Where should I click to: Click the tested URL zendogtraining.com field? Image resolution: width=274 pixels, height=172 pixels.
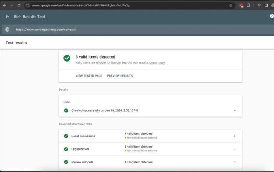click(46, 30)
